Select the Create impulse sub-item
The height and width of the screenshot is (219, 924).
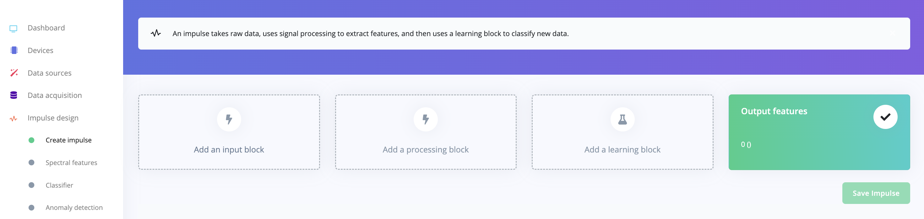coord(68,140)
